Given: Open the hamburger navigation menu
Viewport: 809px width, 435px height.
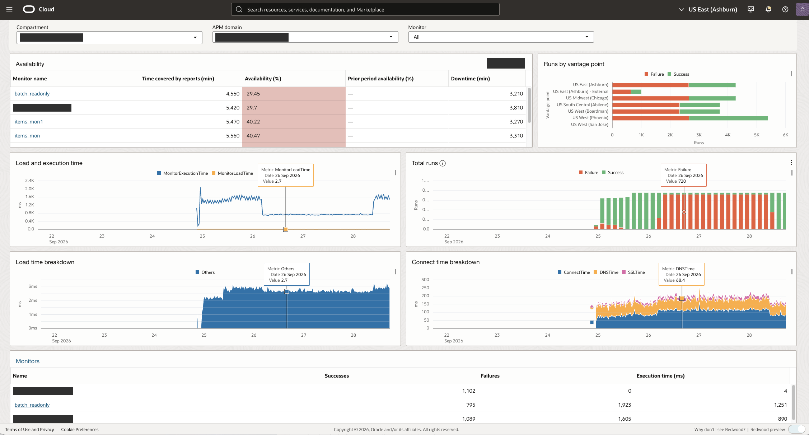Looking at the screenshot, I should pyautogui.click(x=9, y=9).
